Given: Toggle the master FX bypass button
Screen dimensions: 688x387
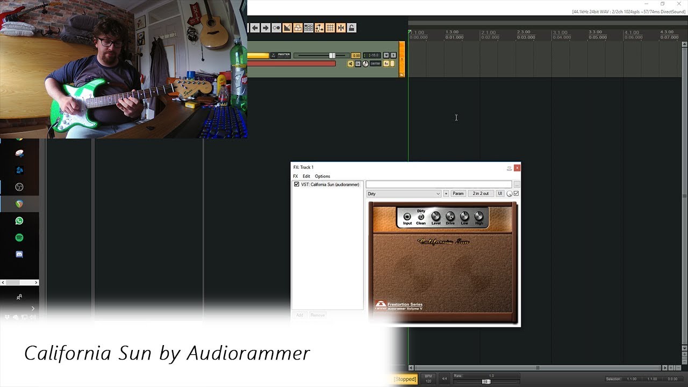Looking at the screenshot, I should [392, 63].
